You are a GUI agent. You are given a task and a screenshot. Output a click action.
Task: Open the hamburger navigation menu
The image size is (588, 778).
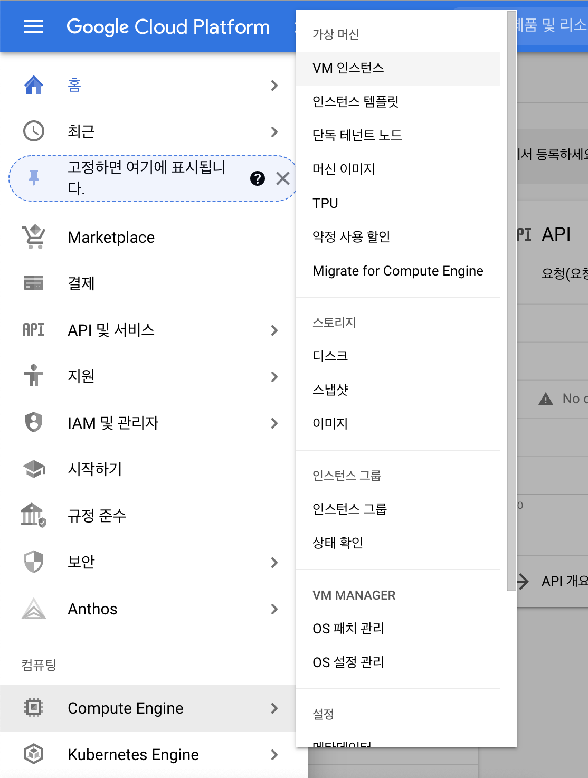(x=34, y=26)
